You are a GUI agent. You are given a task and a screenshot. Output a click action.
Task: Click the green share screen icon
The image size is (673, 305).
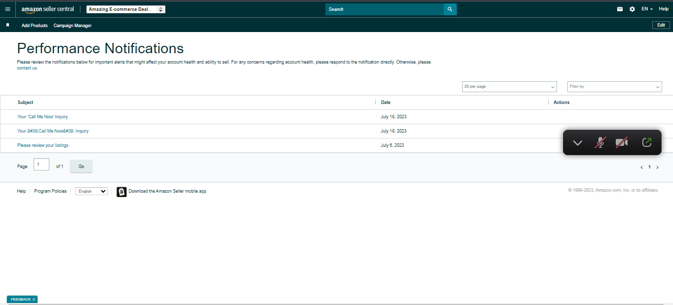point(647,142)
